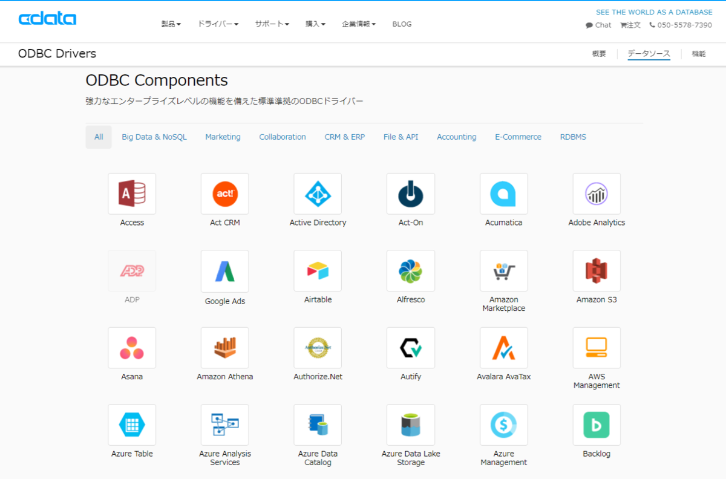Open the Alfresco icon

pyautogui.click(x=411, y=270)
